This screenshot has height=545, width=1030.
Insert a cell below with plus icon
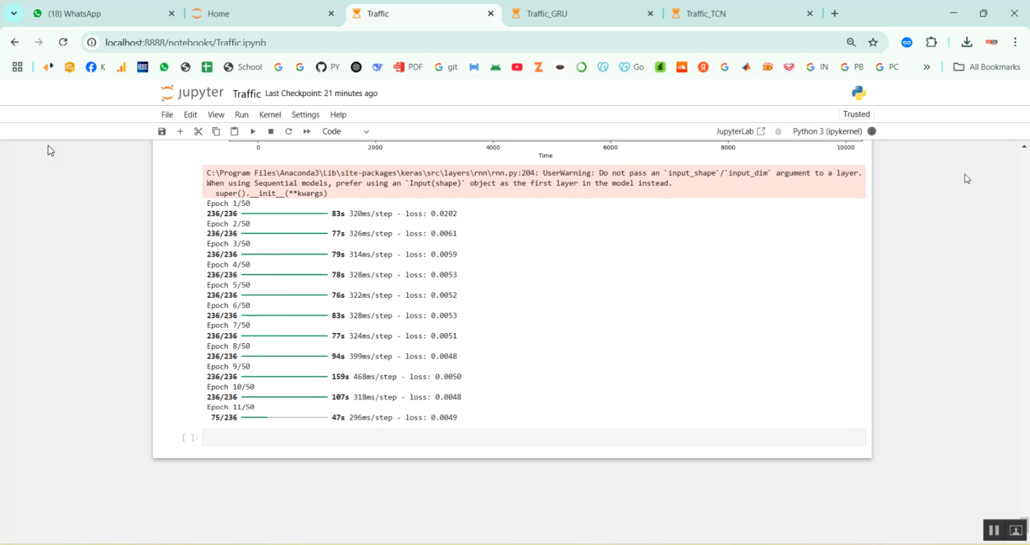[180, 131]
